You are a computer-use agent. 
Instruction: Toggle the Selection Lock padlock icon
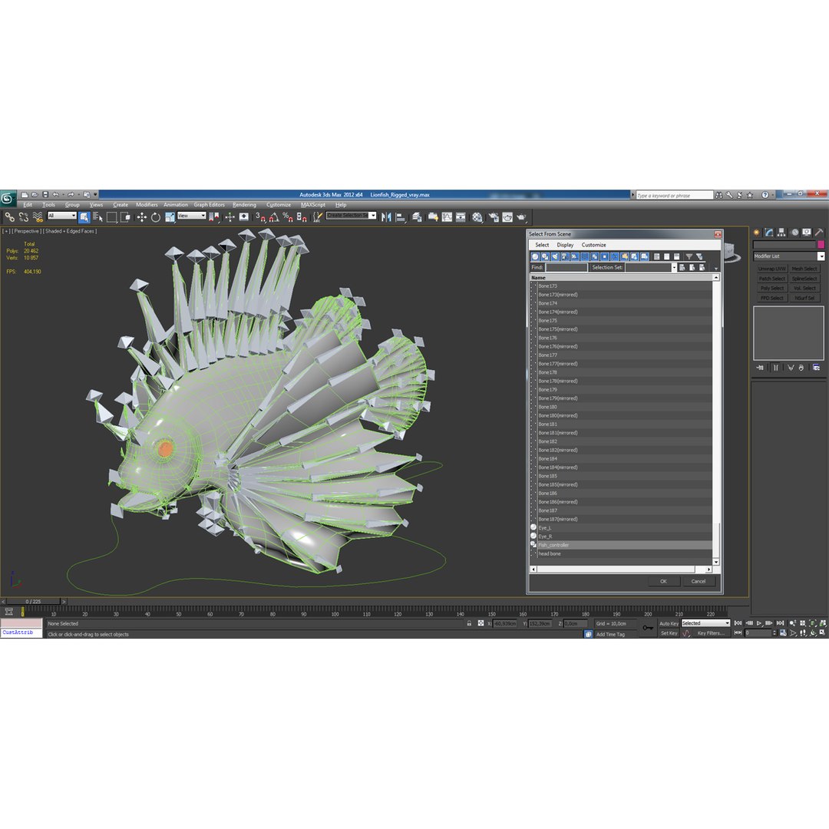pos(469,623)
